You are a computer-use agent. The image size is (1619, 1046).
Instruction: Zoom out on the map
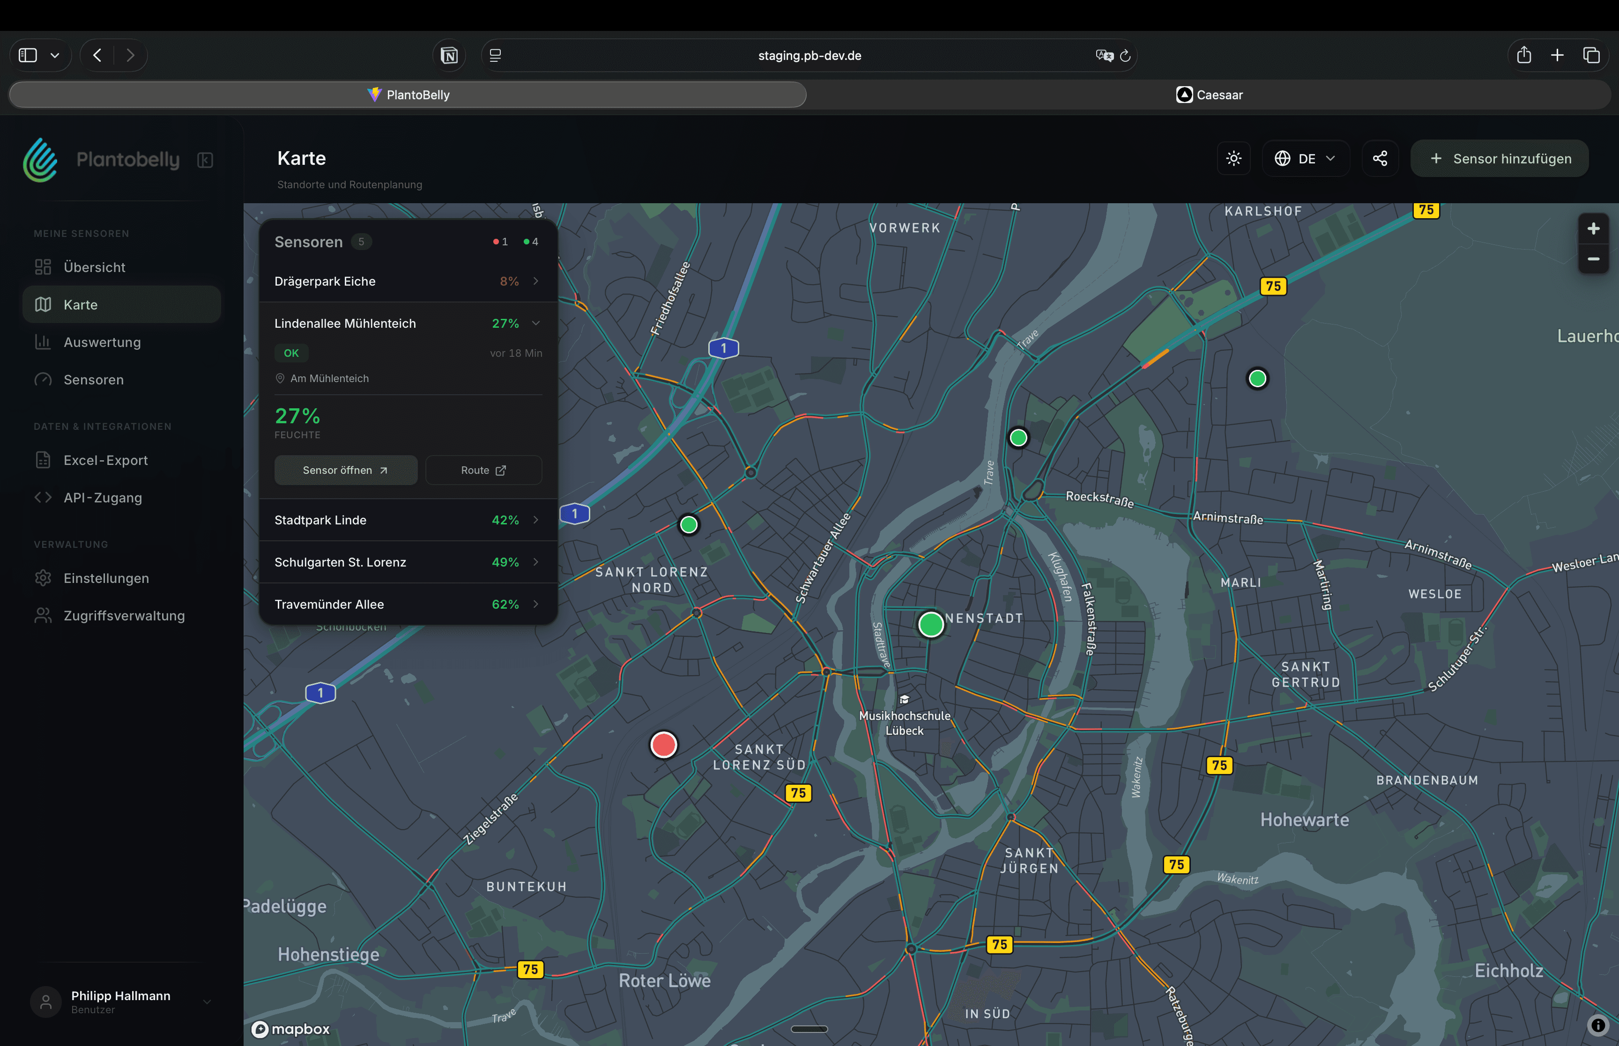tap(1592, 259)
